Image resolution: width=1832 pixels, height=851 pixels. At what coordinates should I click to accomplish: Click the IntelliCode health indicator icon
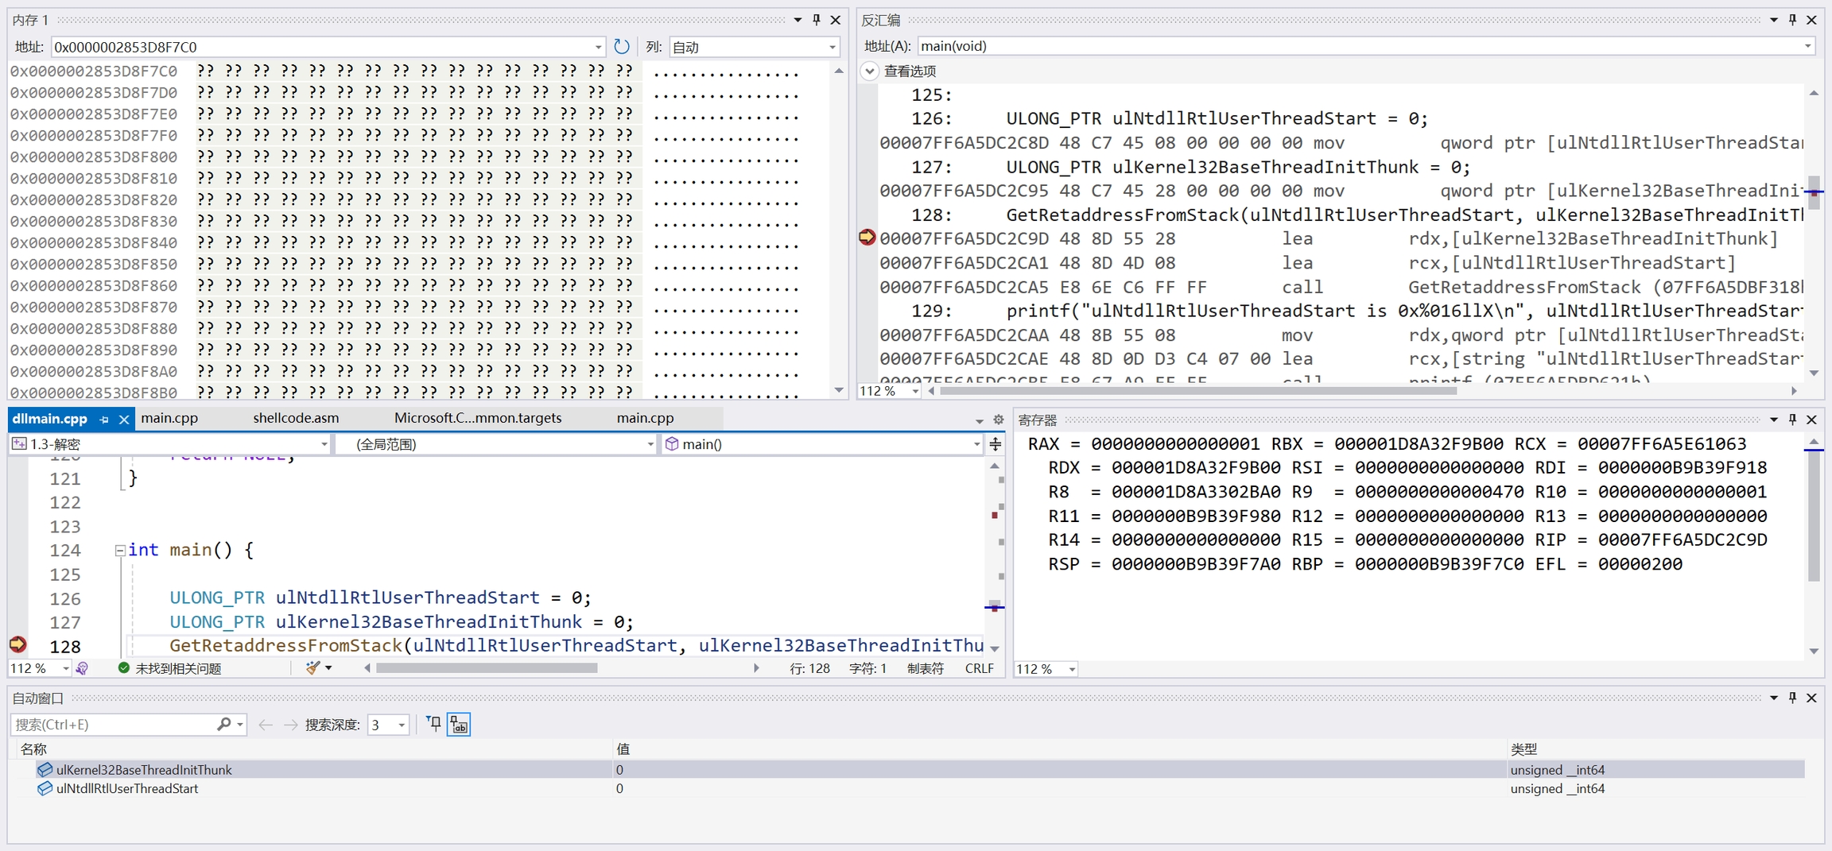coord(82,668)
